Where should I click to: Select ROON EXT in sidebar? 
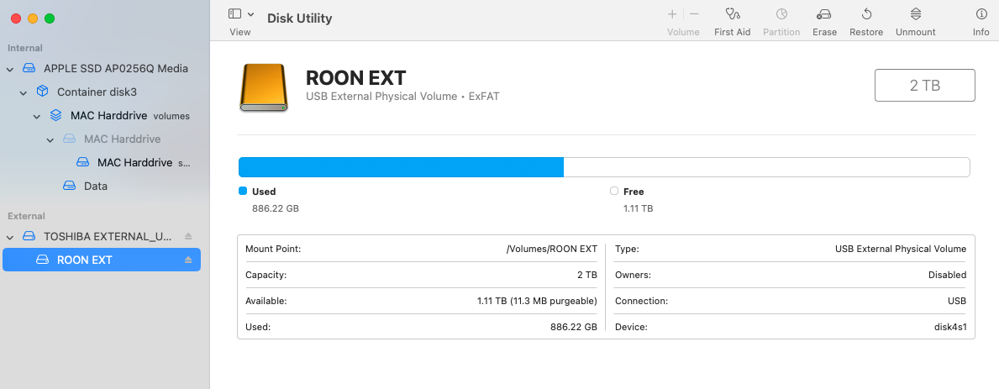point(102,260)
